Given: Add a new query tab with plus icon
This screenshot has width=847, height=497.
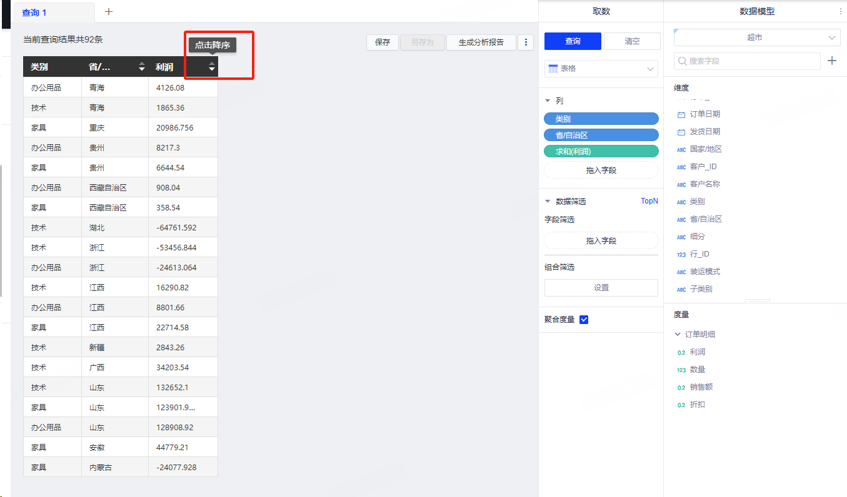Looking at the screenshot, I should pyautogui.click(x=109, y=12).
